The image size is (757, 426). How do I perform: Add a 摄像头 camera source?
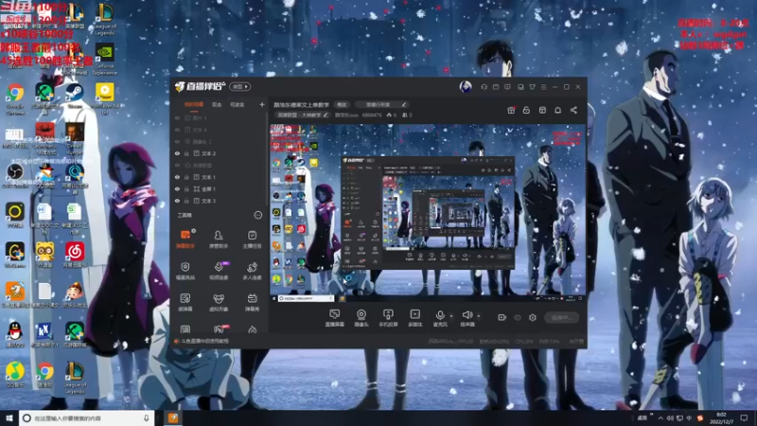tap(361, 318)
